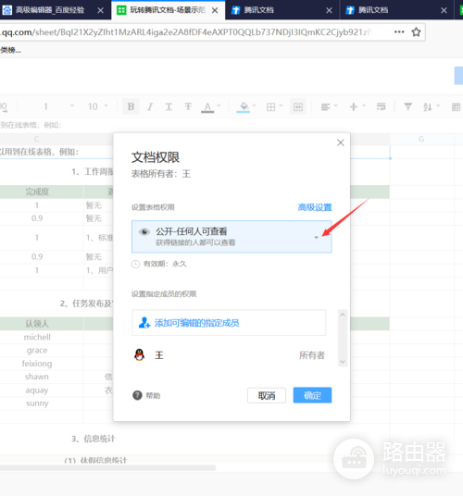This screenshot has height=496, width=463.
Task: Expand the horizontal align dropdown arrow
Action: tap(336, 106)
